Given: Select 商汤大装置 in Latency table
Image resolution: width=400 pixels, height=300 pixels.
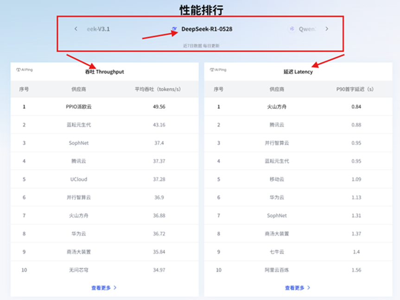Looking at the screenshot, I should (x=277, y=234).
